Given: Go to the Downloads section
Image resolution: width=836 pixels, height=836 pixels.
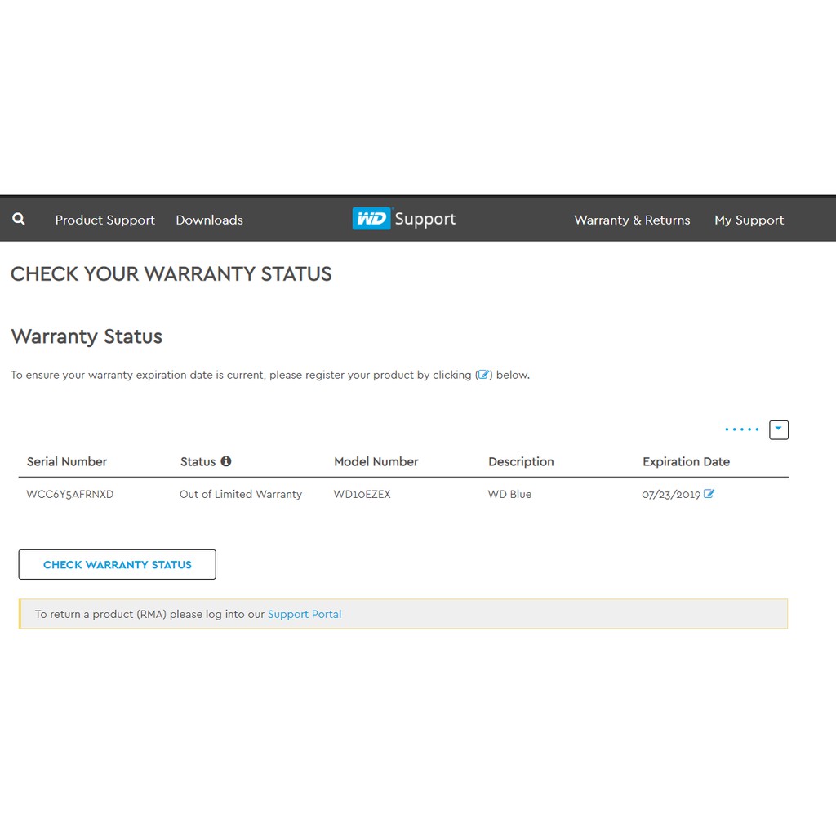Looking at the screenshot, I should pyautogui.click(x=209, y=220).
